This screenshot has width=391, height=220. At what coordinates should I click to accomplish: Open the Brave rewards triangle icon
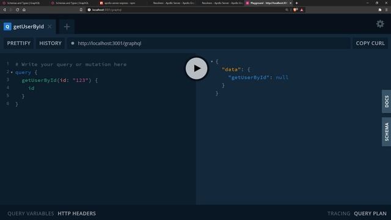tap(302, 10)
